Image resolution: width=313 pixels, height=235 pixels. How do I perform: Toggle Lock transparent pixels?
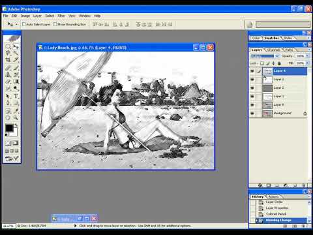click(x=262, y=63)
